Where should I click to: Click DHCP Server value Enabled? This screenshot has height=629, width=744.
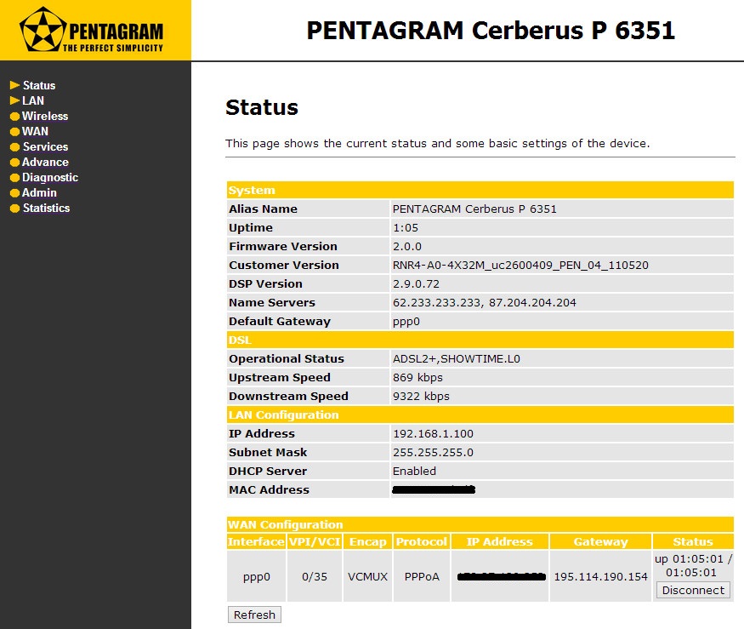tap(414, 472)
